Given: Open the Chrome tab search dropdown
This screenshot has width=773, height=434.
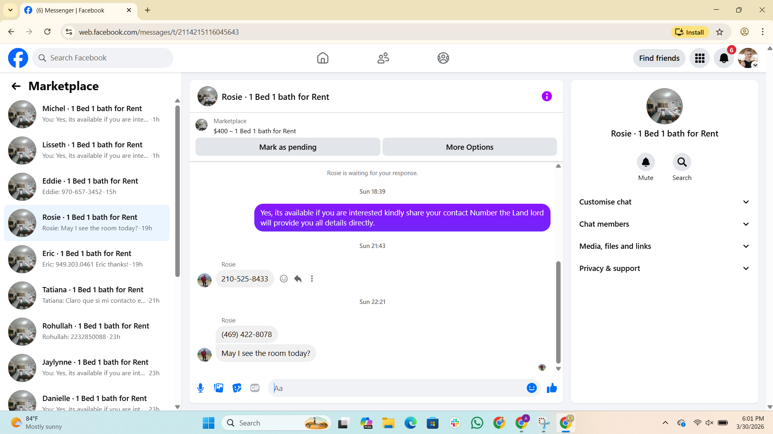Looking at the screenshot, I should (x=10, y=10).
